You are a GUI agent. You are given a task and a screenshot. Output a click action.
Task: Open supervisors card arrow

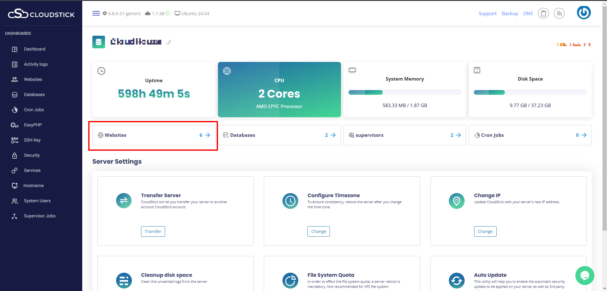(458, 135)
